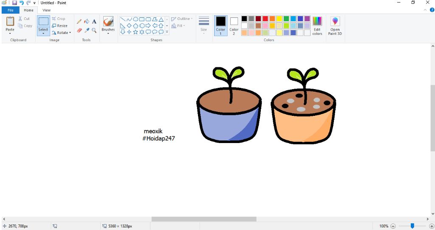Switch to the Home tab

tap(28, 10)
